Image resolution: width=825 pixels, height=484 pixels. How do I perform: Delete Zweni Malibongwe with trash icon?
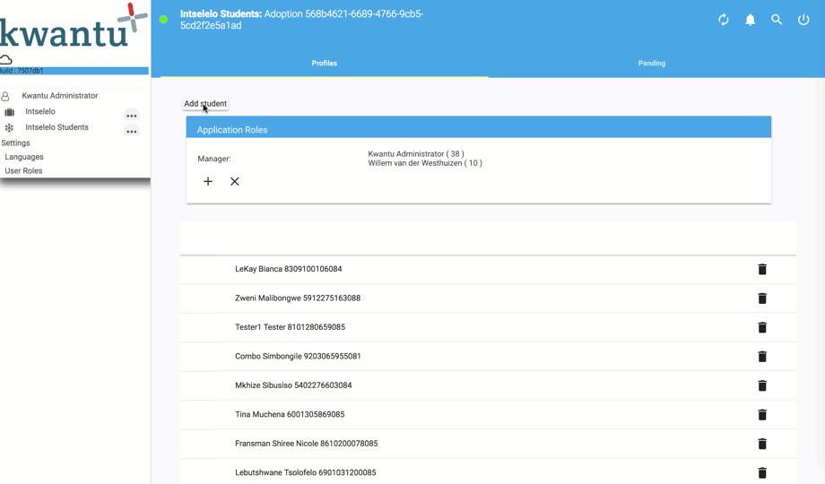(x=762, y=298)
